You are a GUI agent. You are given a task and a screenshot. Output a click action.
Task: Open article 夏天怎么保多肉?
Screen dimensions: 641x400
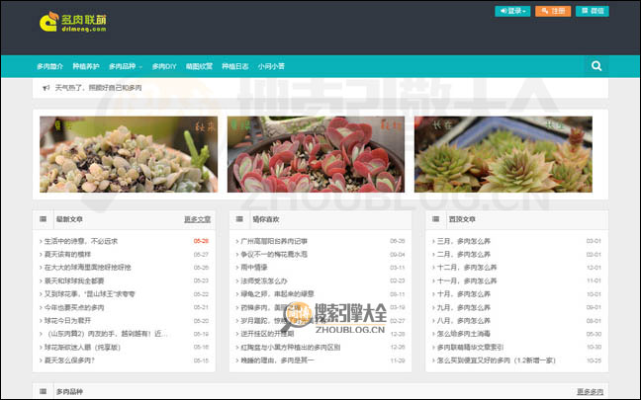point(69,360)
